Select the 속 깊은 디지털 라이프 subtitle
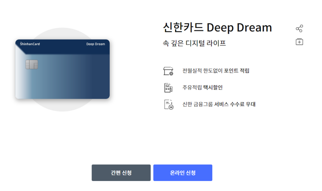The width and height of the screenshot is (322, 191). (194, 43)
